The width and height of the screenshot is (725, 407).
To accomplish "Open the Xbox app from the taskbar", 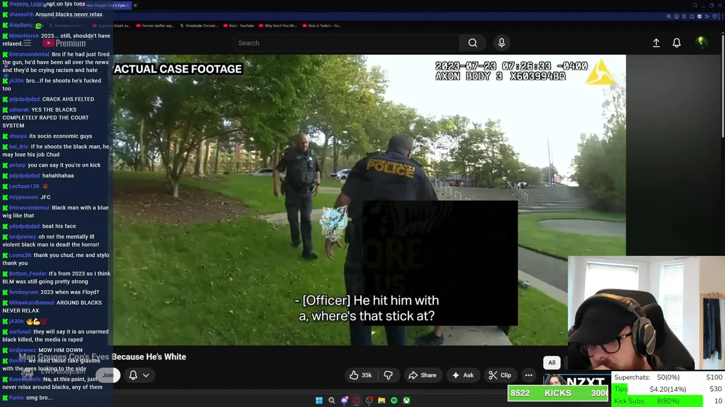I will coord(406,400).
